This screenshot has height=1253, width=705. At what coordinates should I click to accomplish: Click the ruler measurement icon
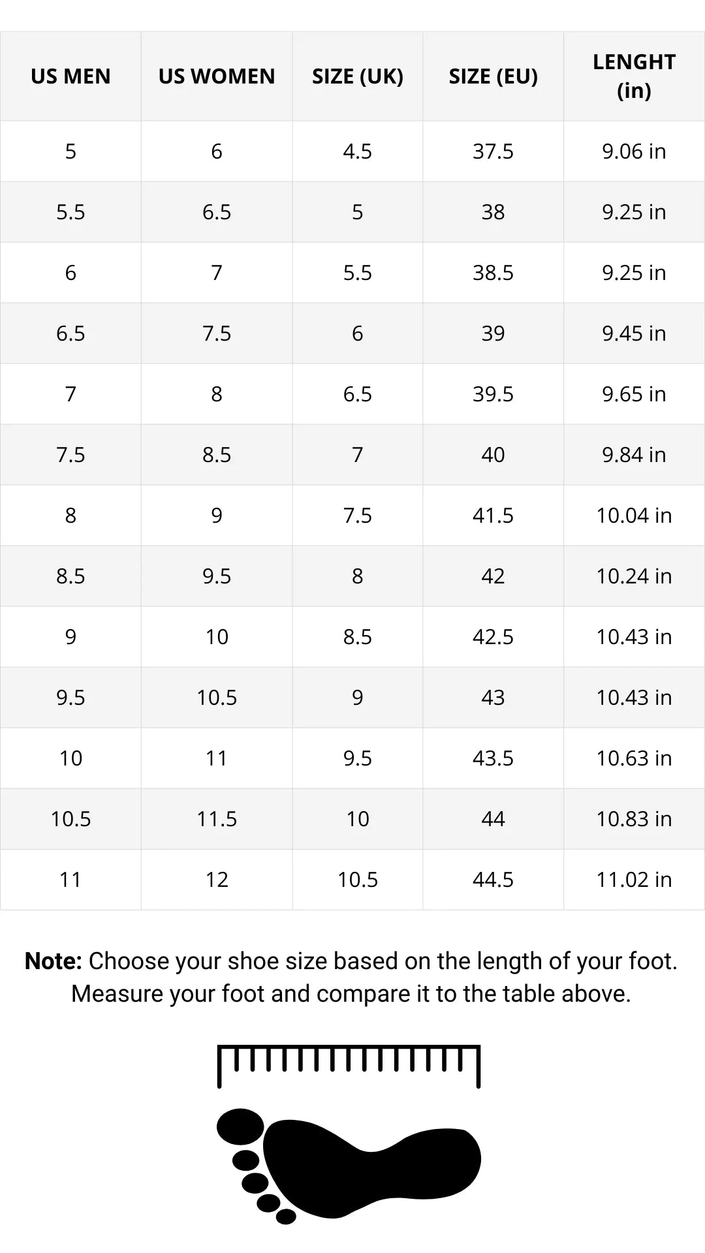pos(349,1066)
